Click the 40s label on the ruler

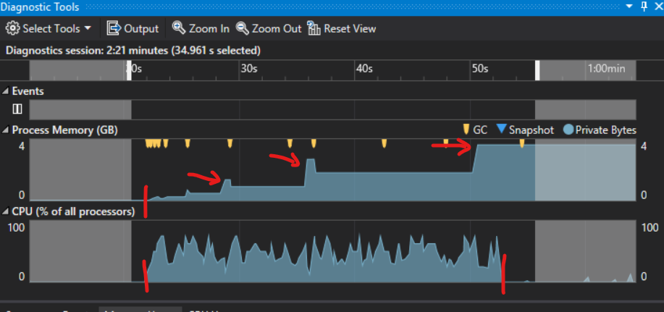[365, 69]
